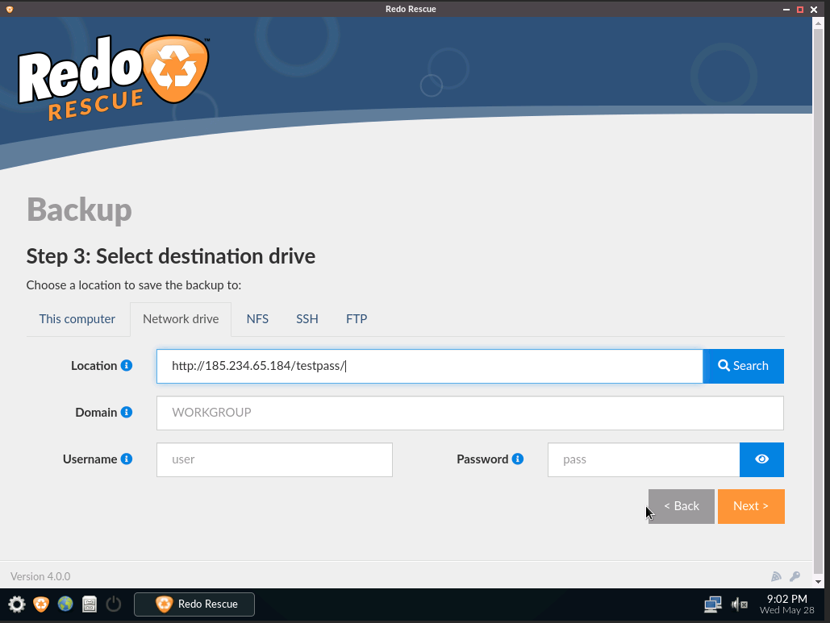The width and height of the screenshot is (830, 623).
Task: Click the Redo Rescue logo
Action: (114, 77)
